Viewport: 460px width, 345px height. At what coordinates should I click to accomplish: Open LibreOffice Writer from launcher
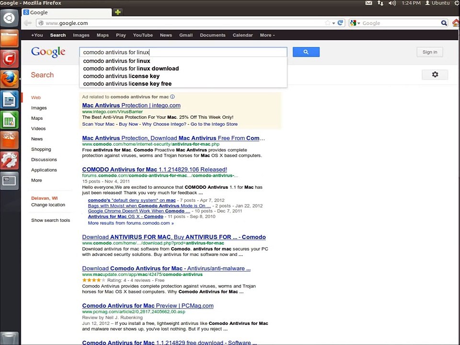tap(9, 100)
